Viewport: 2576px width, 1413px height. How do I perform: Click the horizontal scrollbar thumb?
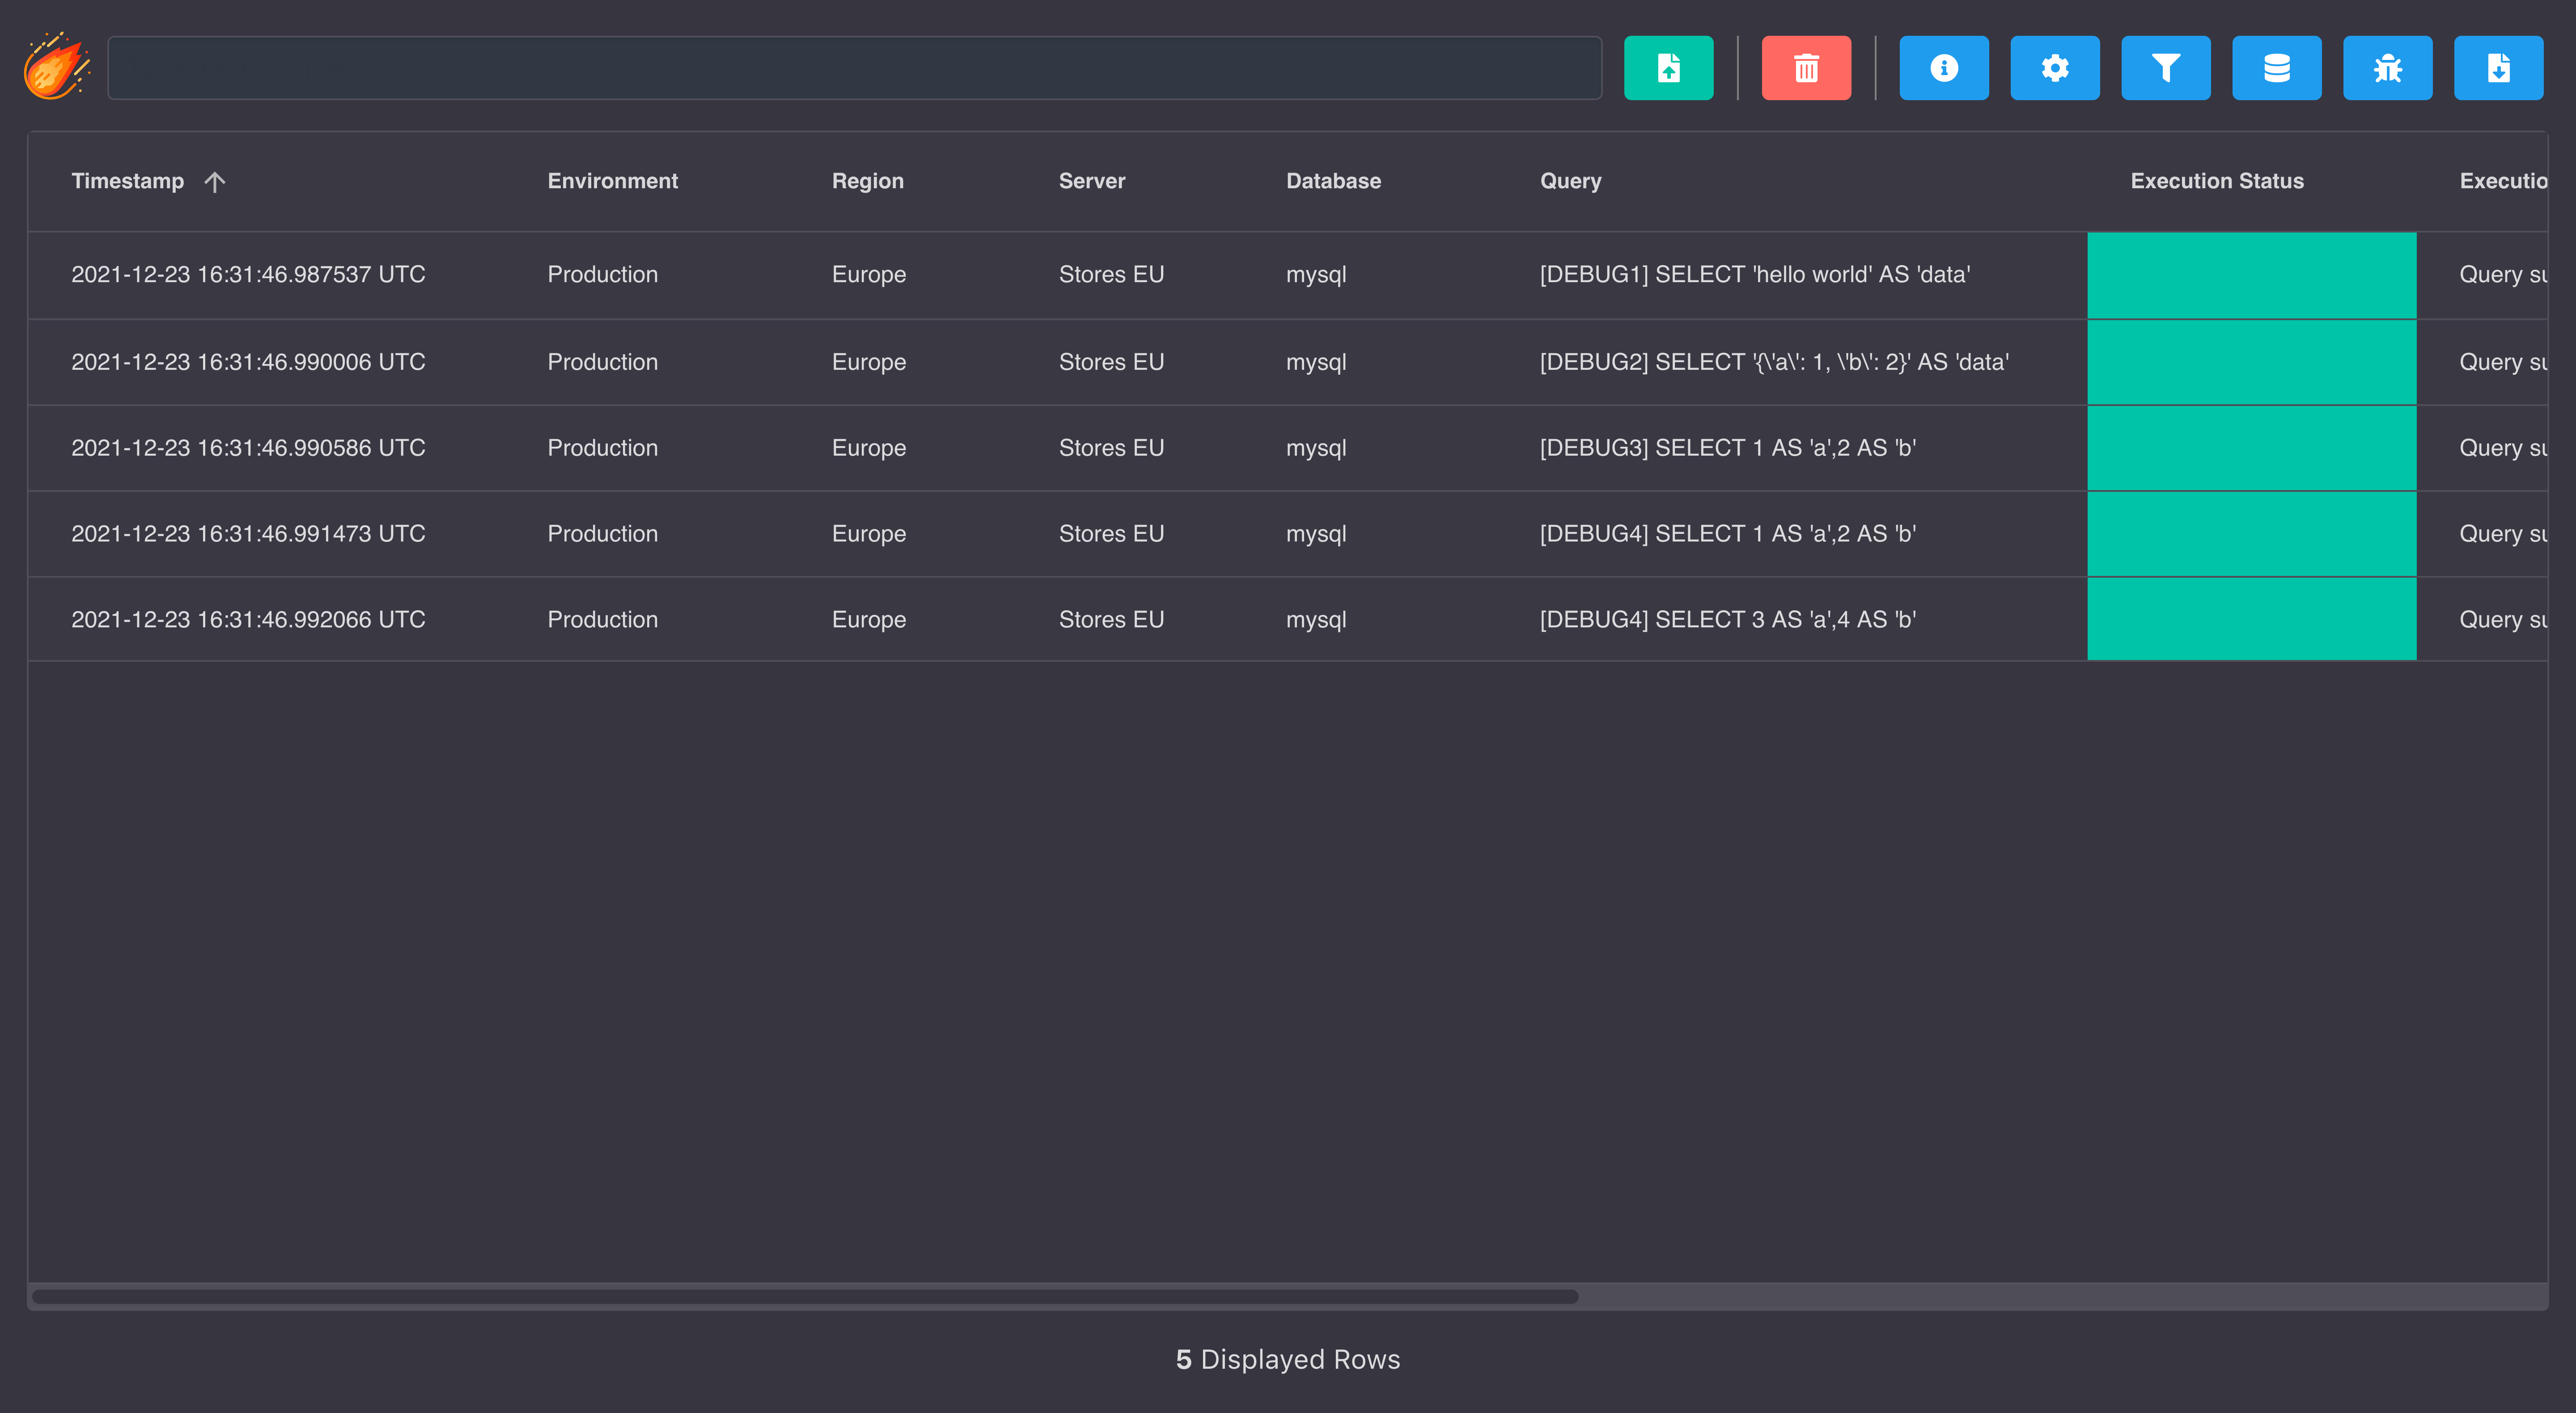pyautogui.click(x=805, y=1297)
